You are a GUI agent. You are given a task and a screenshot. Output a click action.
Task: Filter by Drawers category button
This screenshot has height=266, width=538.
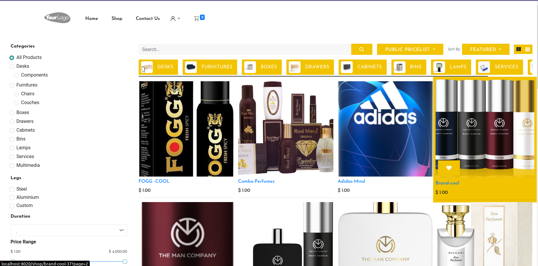click(310, 67)
